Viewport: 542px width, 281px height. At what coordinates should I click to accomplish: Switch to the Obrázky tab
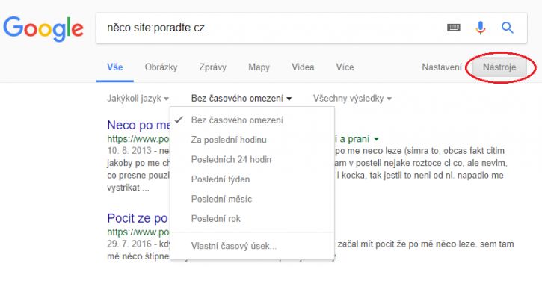coord(161,67)
